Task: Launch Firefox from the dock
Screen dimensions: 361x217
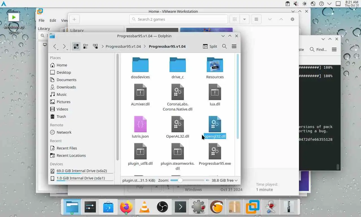Action: click(x=126, y=207)
